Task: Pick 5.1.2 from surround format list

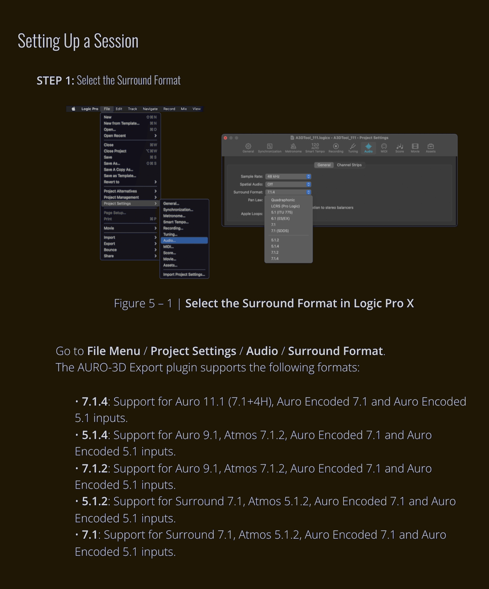Action: click(289, 240)
